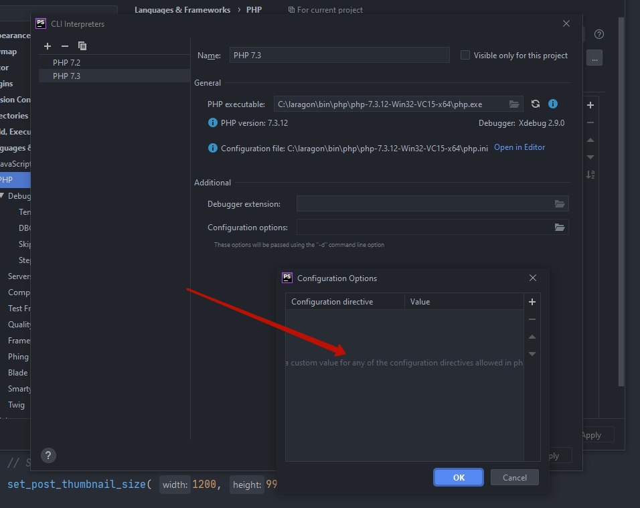Click 'Xdebug 2.9.0' debugger text
640x508 pixels.
pyautogui.click(x=541, y=123)
